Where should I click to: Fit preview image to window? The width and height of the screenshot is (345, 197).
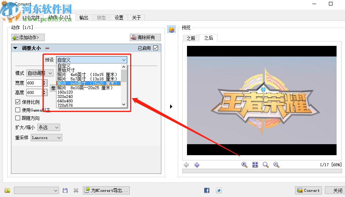click(x=255, y=165)
